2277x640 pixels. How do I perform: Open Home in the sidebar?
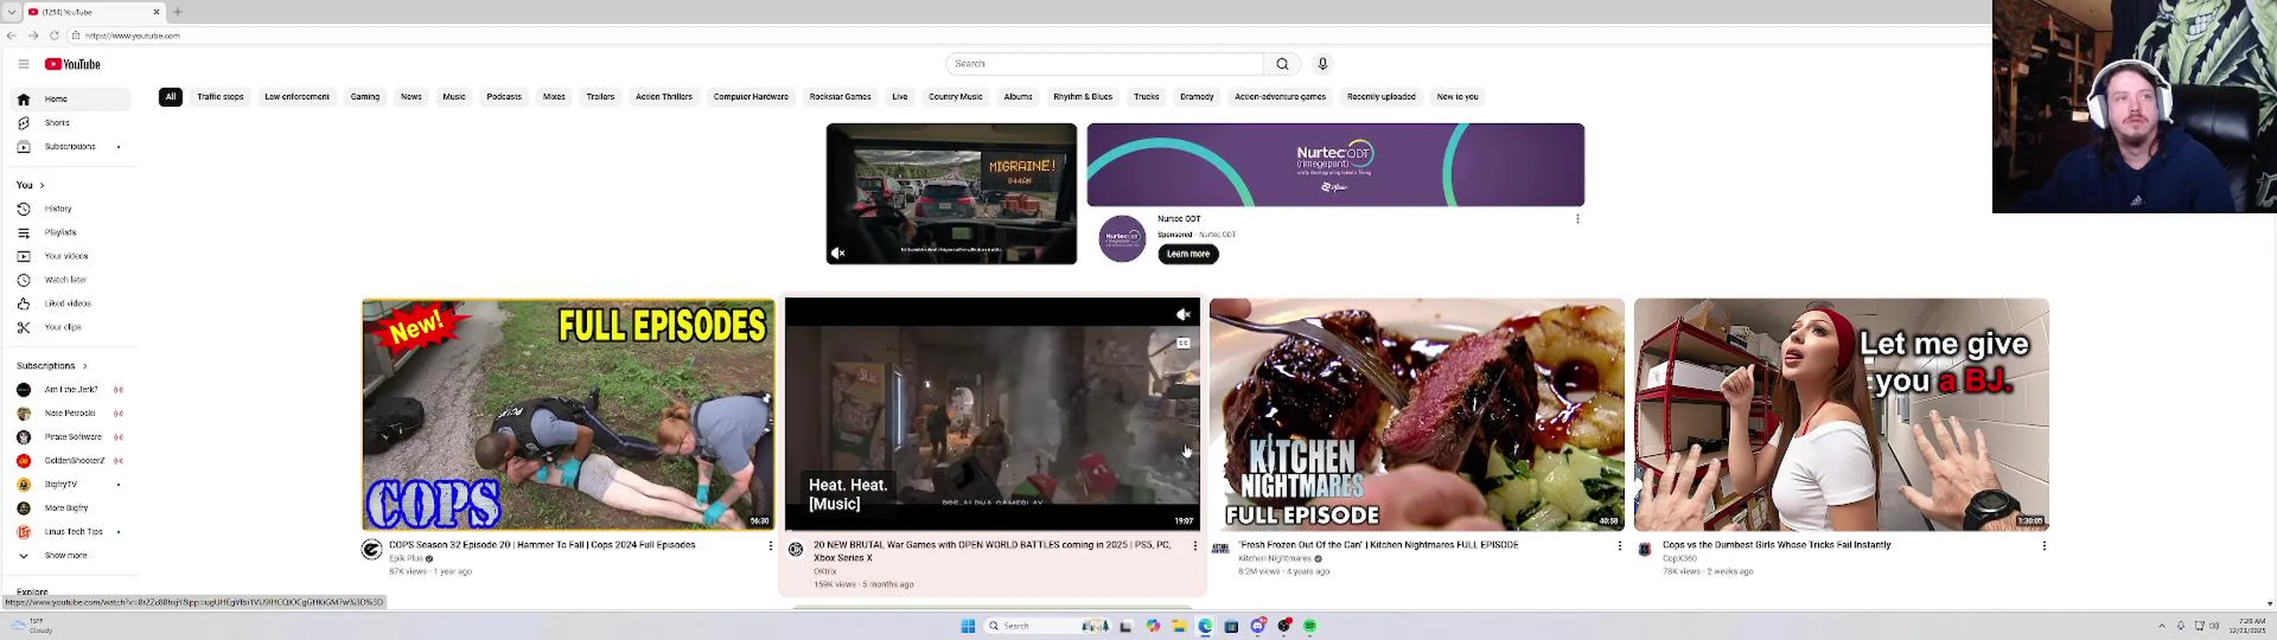[x=70, y=99]
